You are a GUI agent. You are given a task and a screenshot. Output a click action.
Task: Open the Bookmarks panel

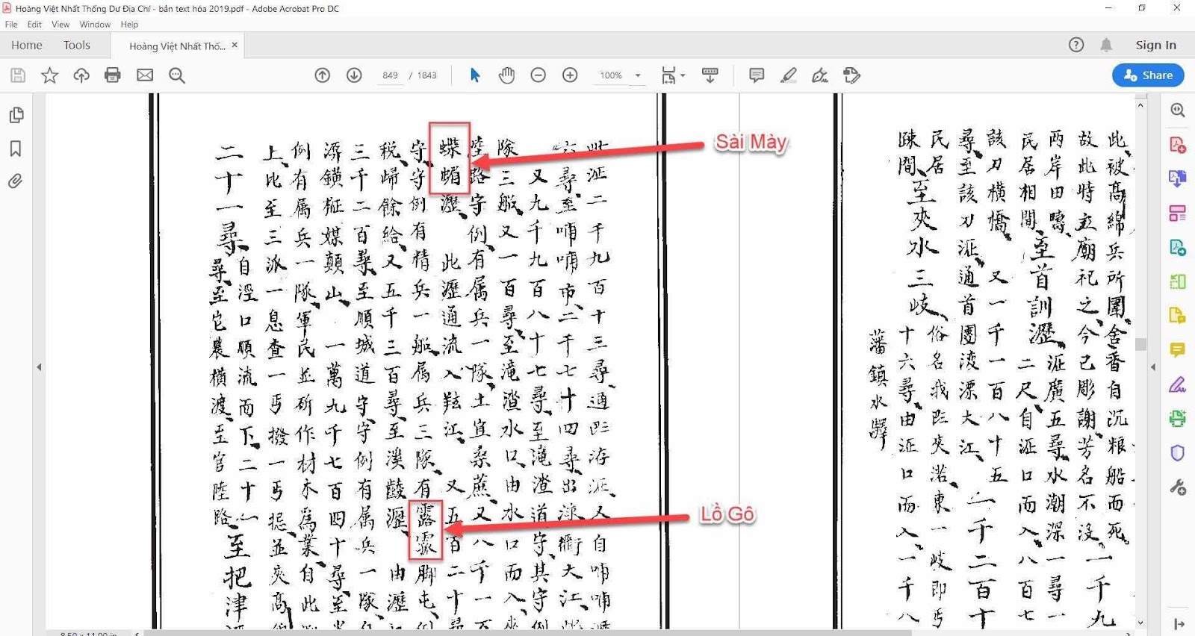tap(16, 149)
